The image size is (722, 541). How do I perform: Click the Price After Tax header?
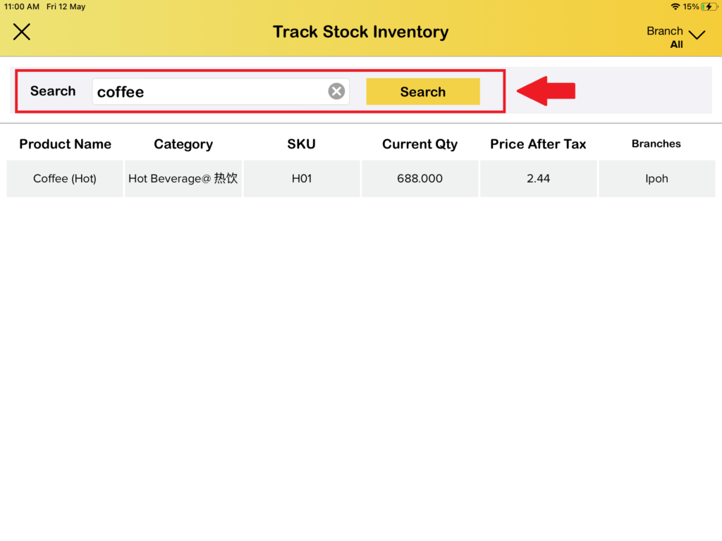538,144
